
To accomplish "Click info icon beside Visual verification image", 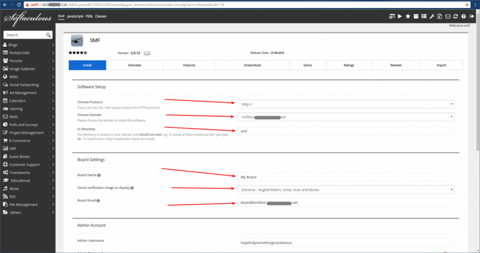I will tap(132, 188).
